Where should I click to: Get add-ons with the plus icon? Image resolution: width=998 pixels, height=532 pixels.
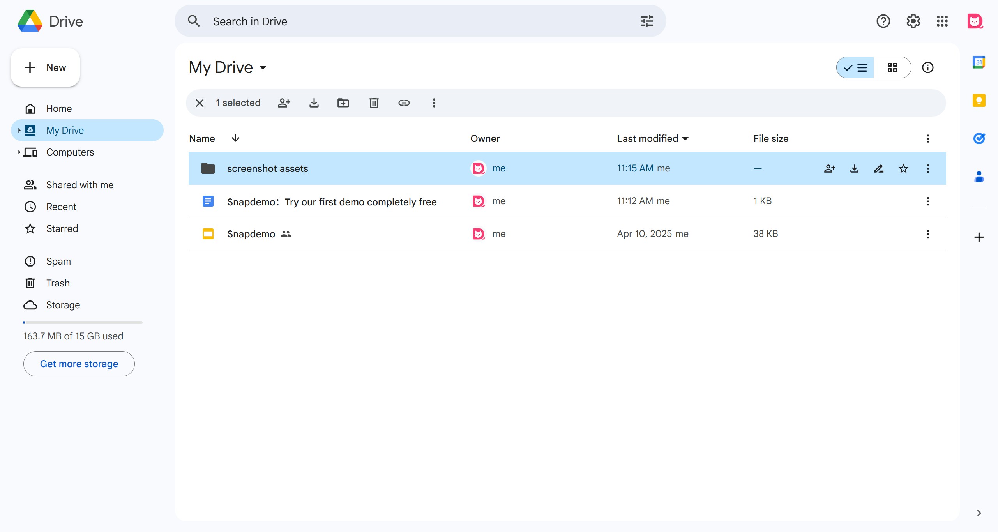[x=979, y=237]
